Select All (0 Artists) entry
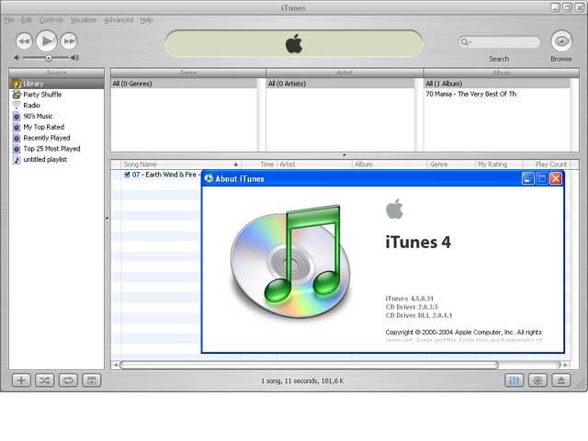This screenshot has height=441, width=588. pyautogui.click(x=340, y=84)
